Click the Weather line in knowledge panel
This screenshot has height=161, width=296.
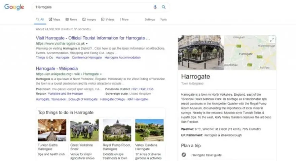tap(221, 129)
